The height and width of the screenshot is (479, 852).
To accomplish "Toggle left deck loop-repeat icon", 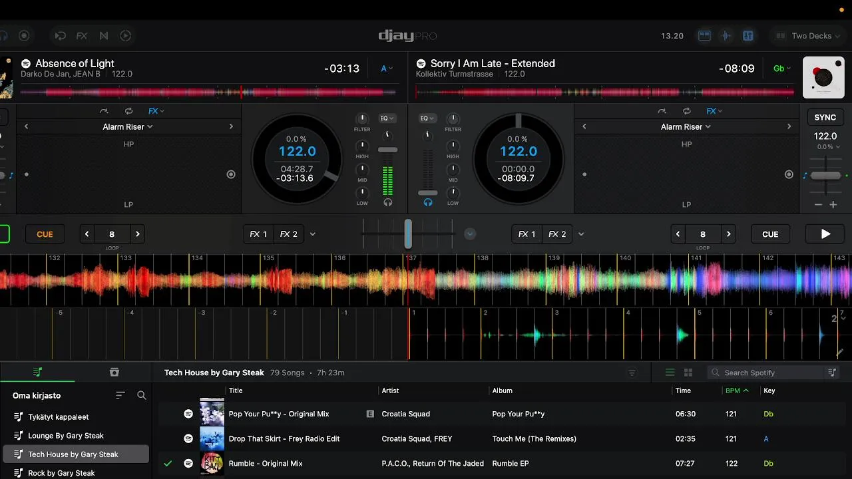I will tap(128, 111).
